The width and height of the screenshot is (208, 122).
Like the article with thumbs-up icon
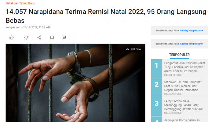click(x=12, y=38)
